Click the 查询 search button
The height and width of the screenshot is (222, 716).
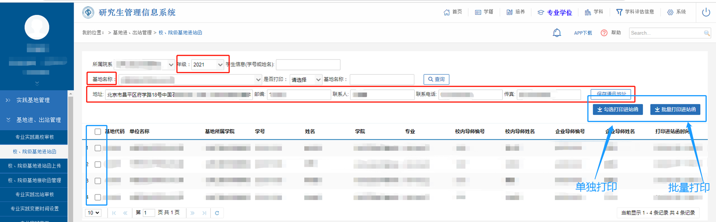pyautogui.click(x=436, y=79)
